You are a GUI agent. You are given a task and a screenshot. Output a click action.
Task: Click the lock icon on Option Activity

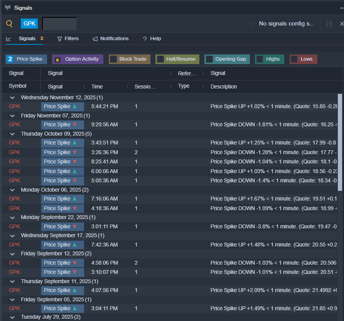coord(57,59)
